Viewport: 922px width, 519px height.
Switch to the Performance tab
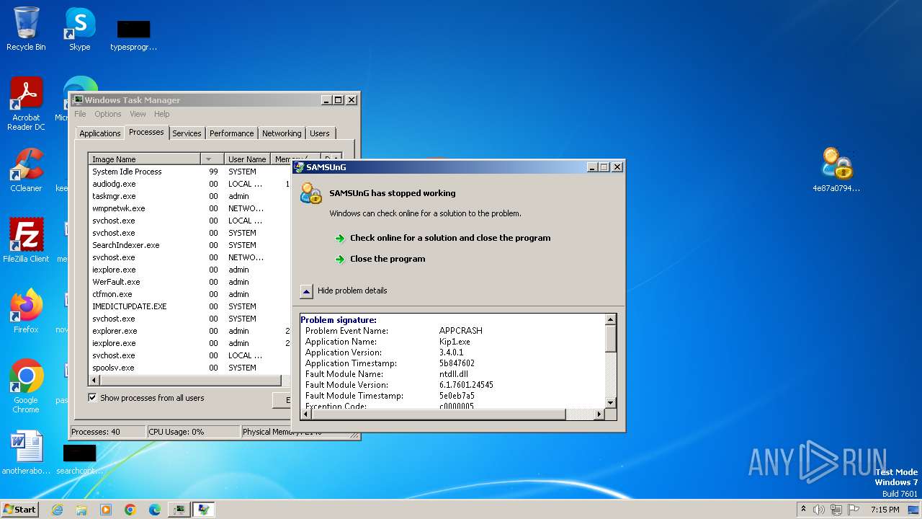pos(232,133)
